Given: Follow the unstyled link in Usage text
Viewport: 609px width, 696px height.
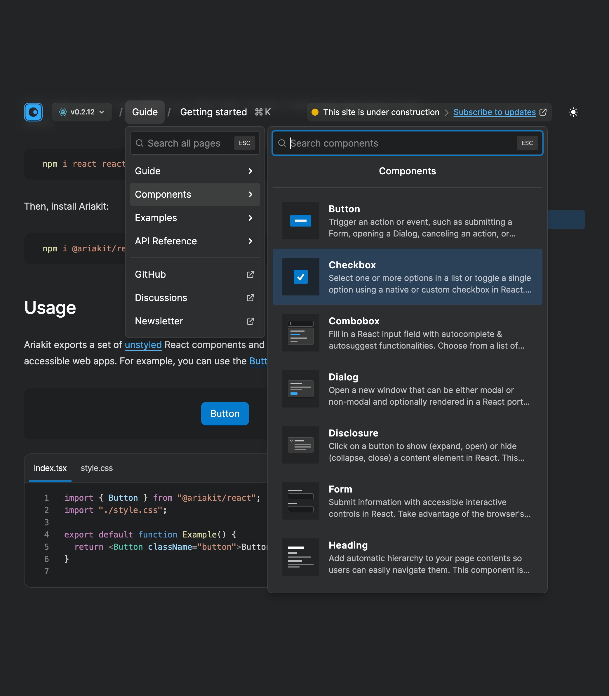Looking at the screenshot, I should (143, 345).
